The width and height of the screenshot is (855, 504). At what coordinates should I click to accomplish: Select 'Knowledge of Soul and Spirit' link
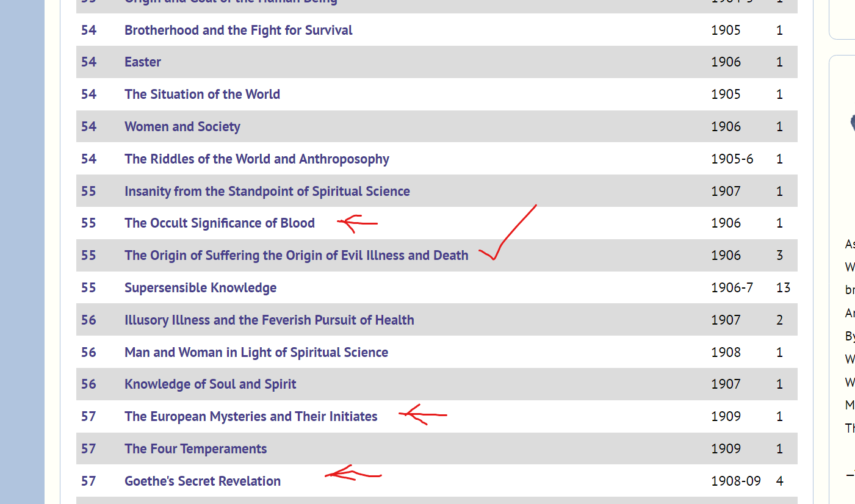tap(210, 384)
